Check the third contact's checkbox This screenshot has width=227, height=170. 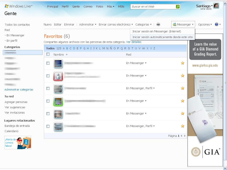(48, 88)
